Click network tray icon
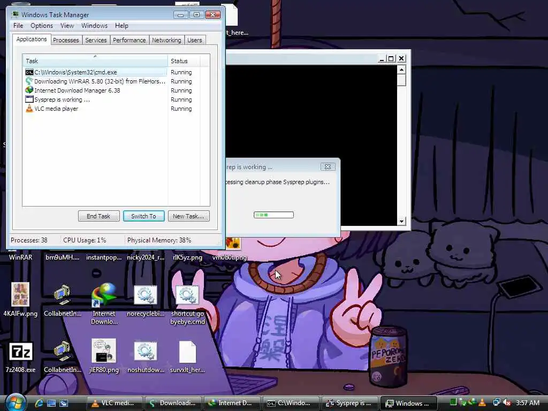The width and height of the screenshot is (548, 411). point(496,402)
